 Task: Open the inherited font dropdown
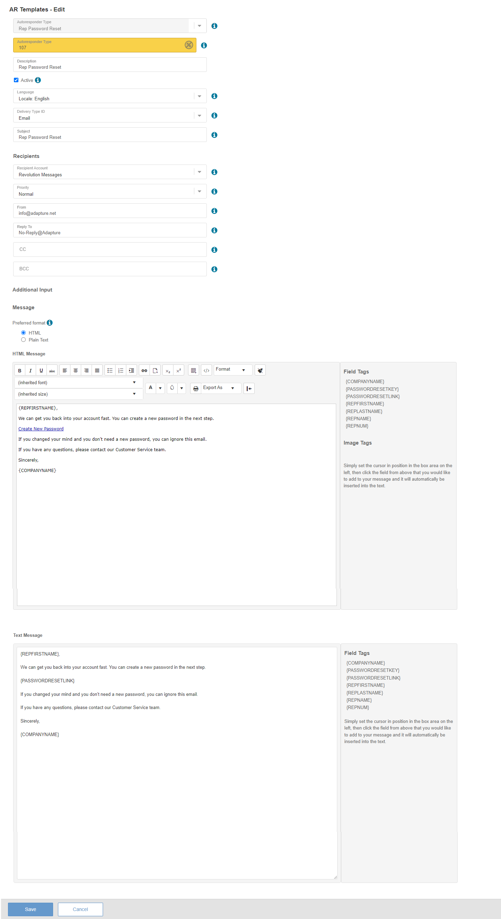click(x=78, y=383)
